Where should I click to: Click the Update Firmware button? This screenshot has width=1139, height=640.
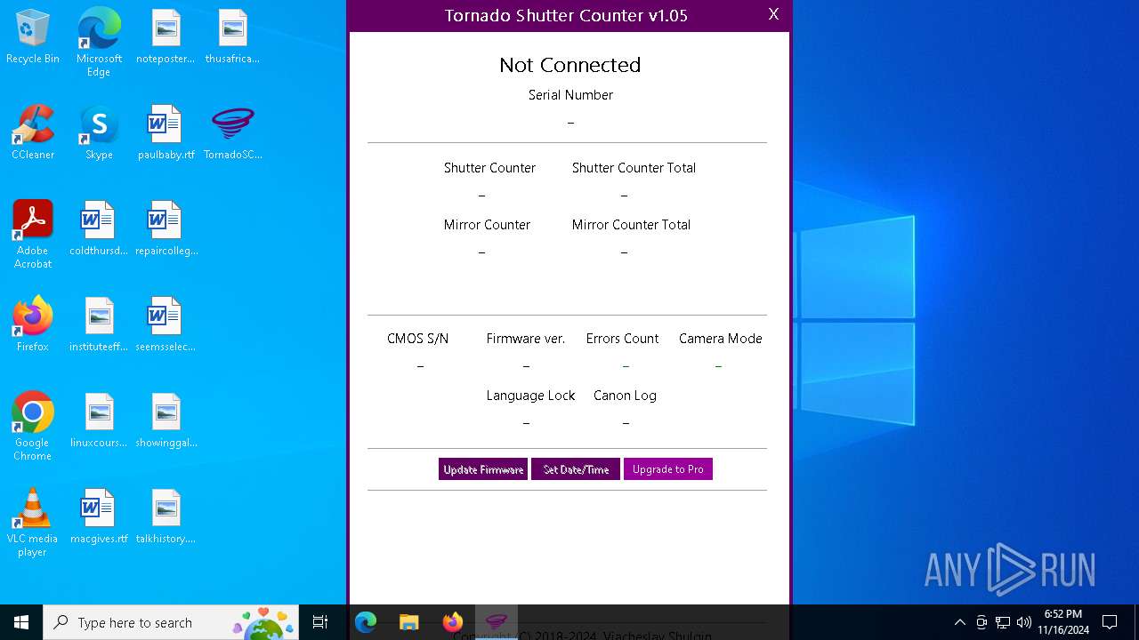point(483,469)
